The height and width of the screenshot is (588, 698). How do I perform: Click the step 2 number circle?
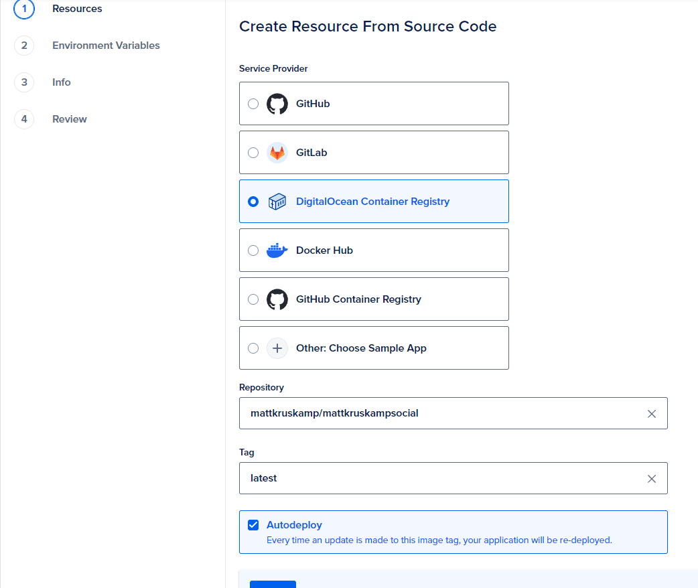coord(24,46)
